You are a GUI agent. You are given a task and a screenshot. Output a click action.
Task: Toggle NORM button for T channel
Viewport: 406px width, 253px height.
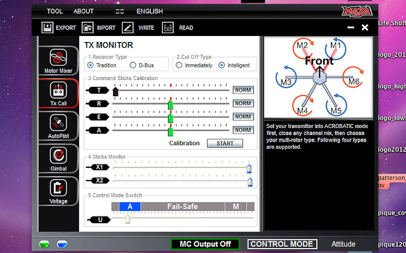pyautogui.click(x=243, y=90)
